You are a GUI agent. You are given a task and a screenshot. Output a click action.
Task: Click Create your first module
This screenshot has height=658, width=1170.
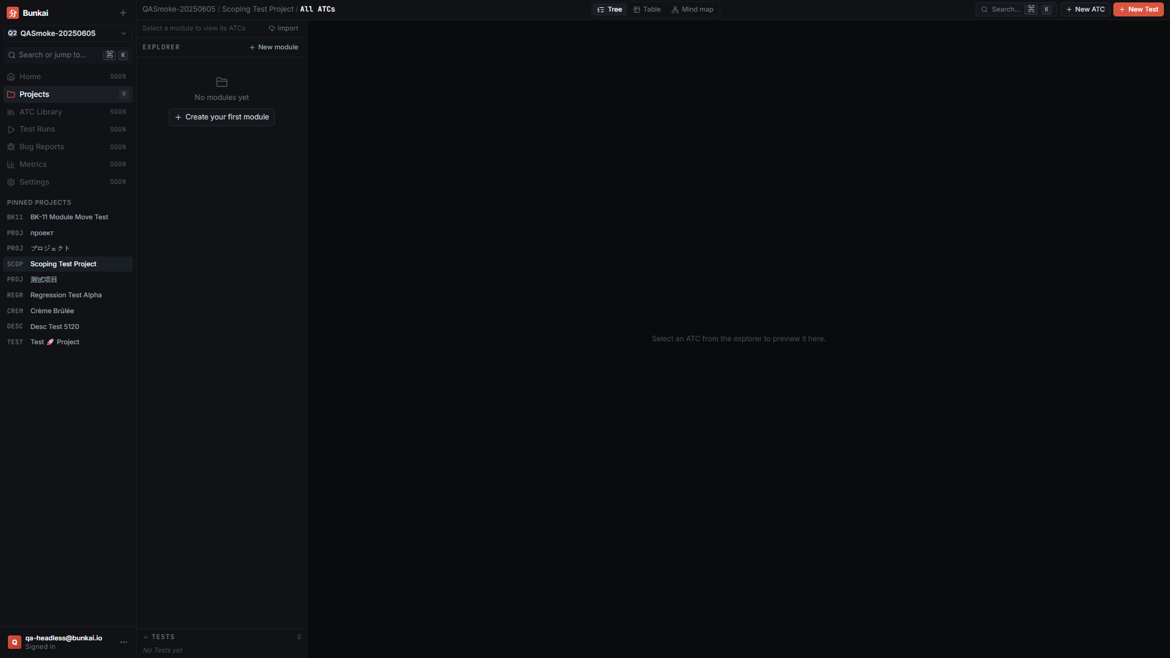222,117
